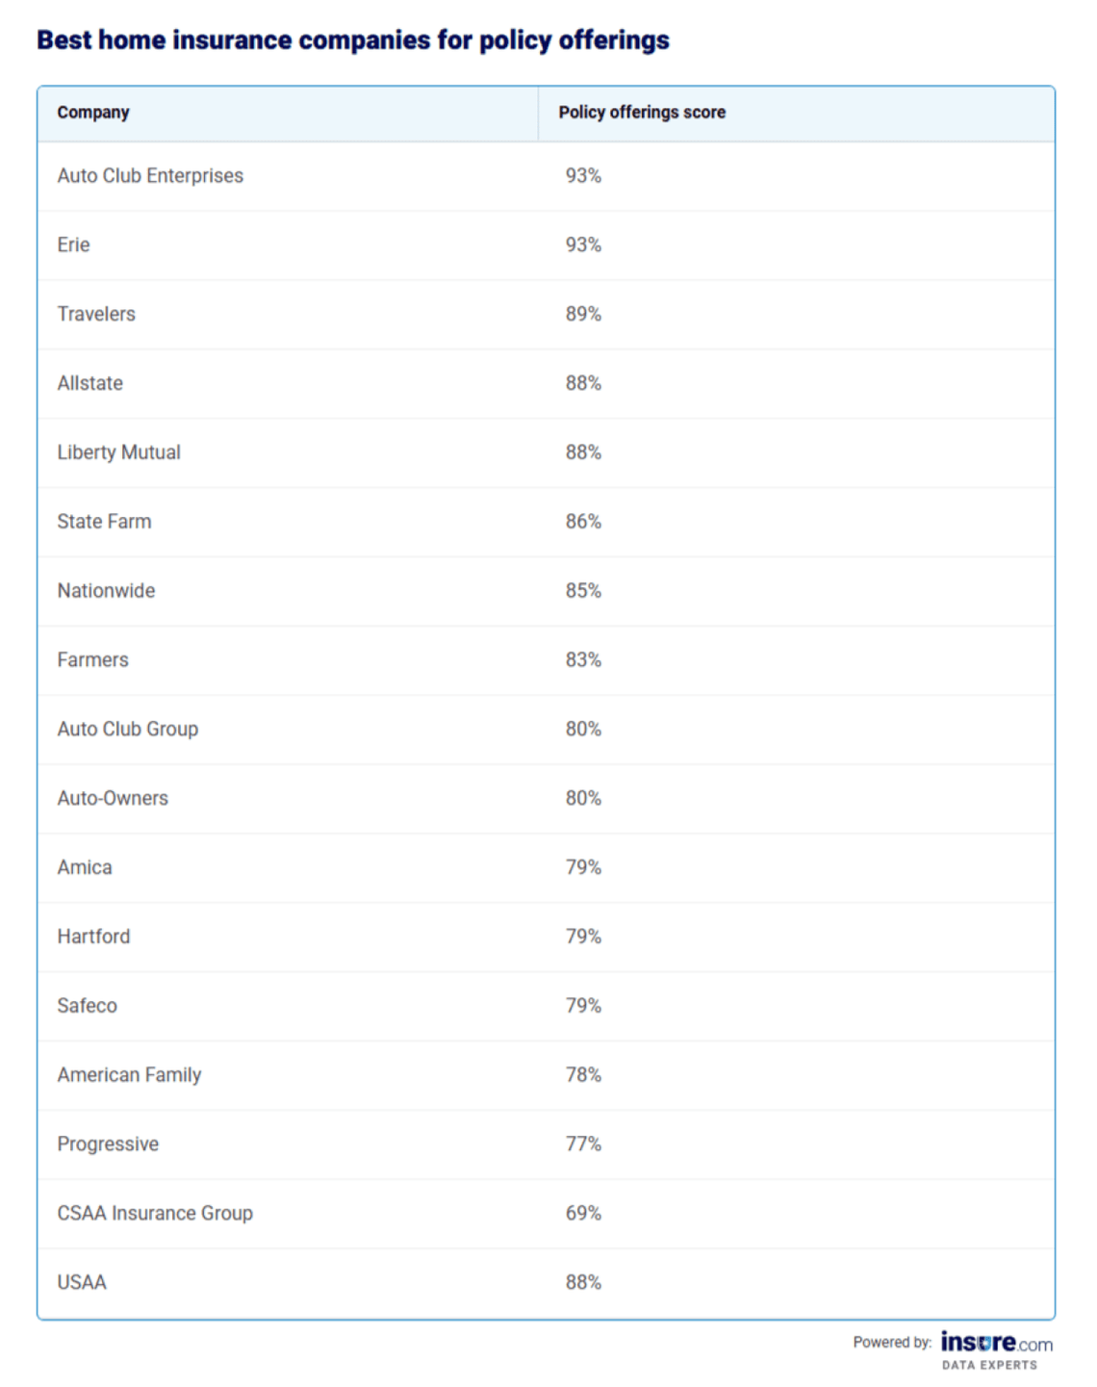Screen dimensions: 1097x1387
Task: Click the USAA 88% score
Action: click(x=583, y=1283)
